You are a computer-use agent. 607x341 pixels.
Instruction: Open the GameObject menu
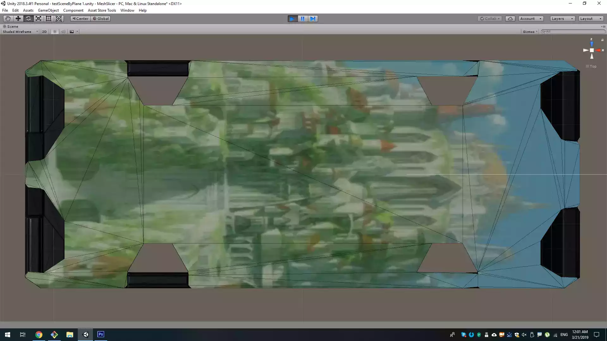coord(48,10)
